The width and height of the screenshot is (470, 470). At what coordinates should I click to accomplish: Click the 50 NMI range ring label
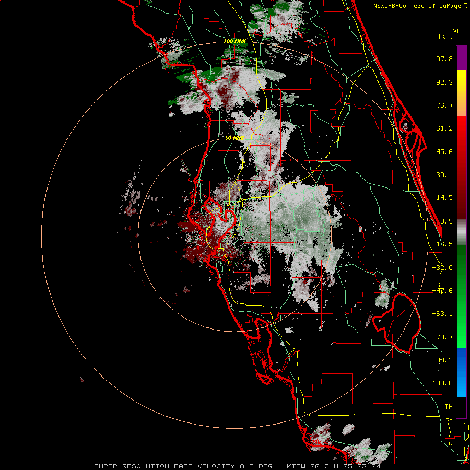point(234,138)
